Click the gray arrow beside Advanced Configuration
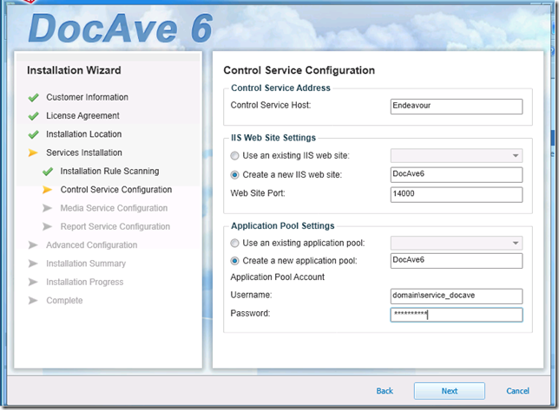The width and height of the screenshot is (559, 410). 33,245
